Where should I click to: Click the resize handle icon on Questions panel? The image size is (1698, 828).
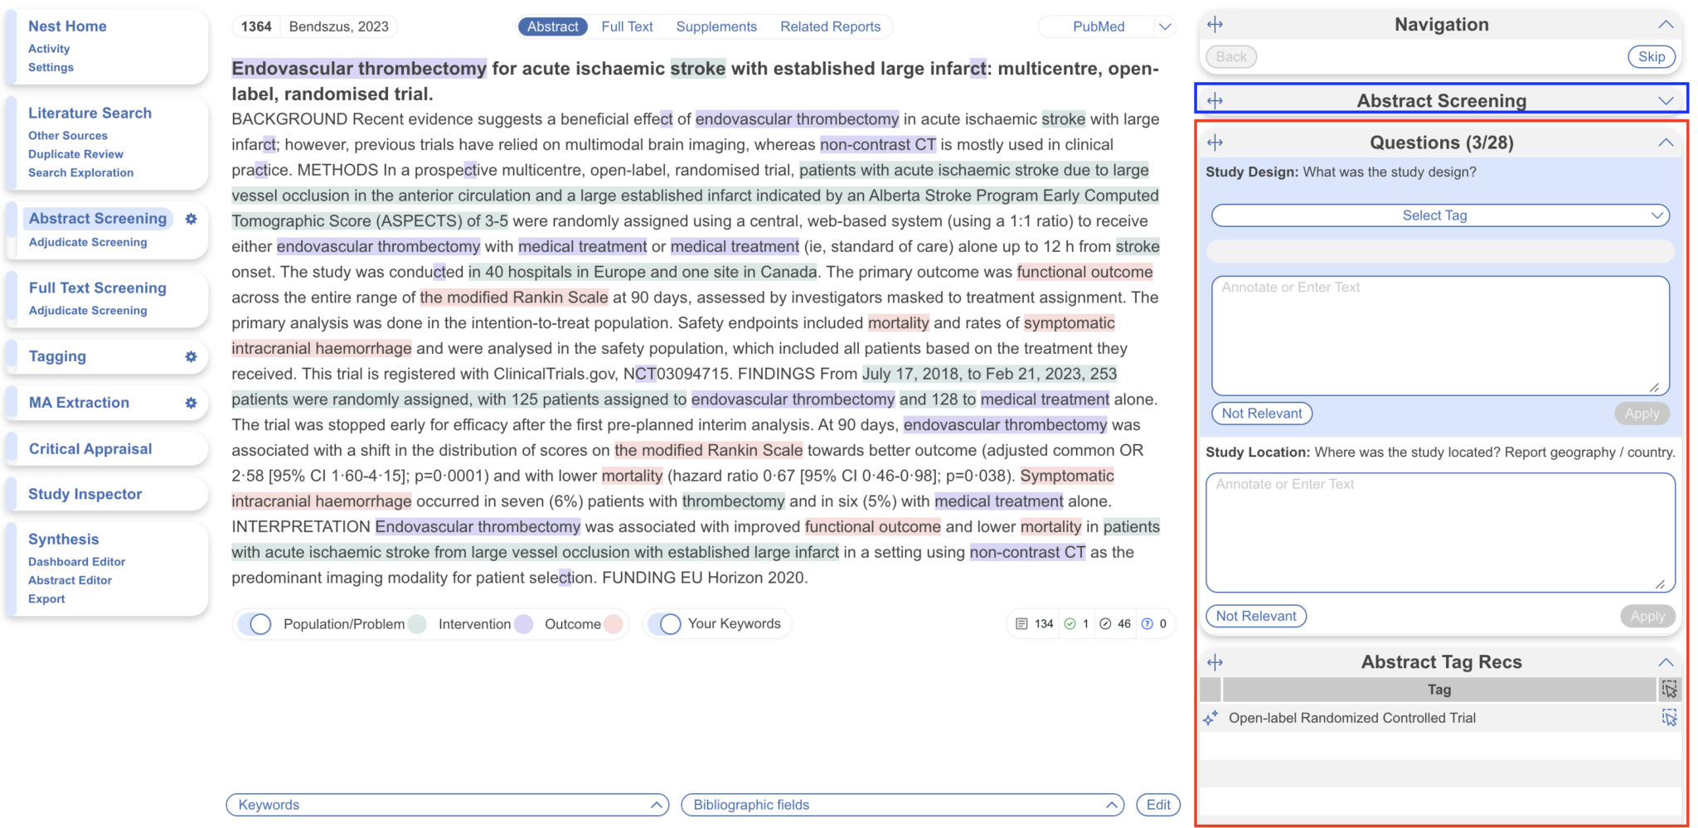[x=1215, y=142]
